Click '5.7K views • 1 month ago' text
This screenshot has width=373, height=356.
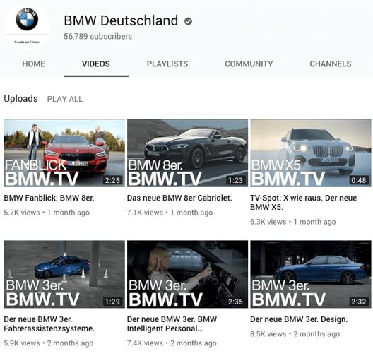tap(47, 213)
